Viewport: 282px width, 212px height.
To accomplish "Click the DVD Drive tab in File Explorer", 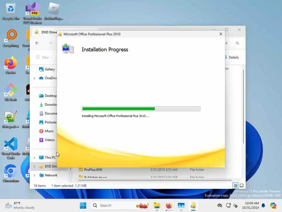I will pos(46,32).
